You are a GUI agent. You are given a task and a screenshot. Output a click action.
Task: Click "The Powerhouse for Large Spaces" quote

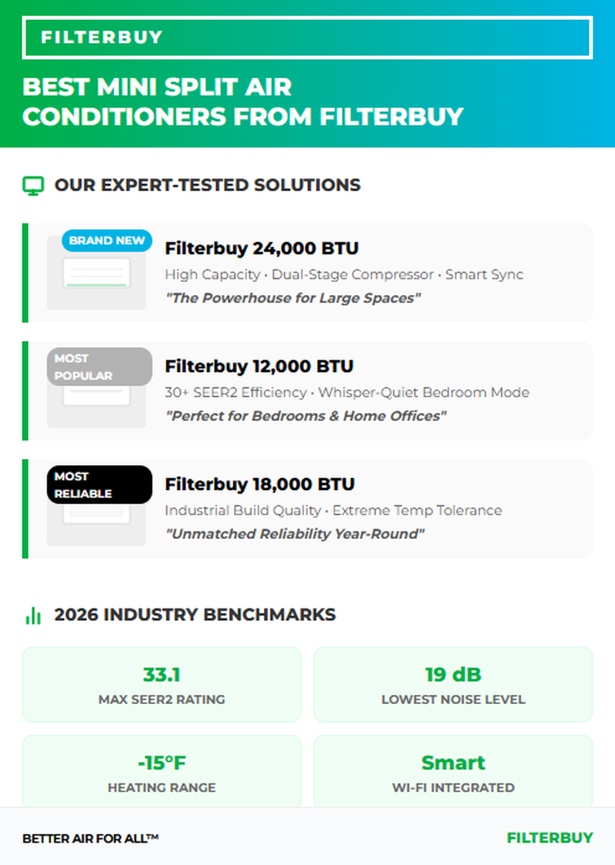click(292, 298)
